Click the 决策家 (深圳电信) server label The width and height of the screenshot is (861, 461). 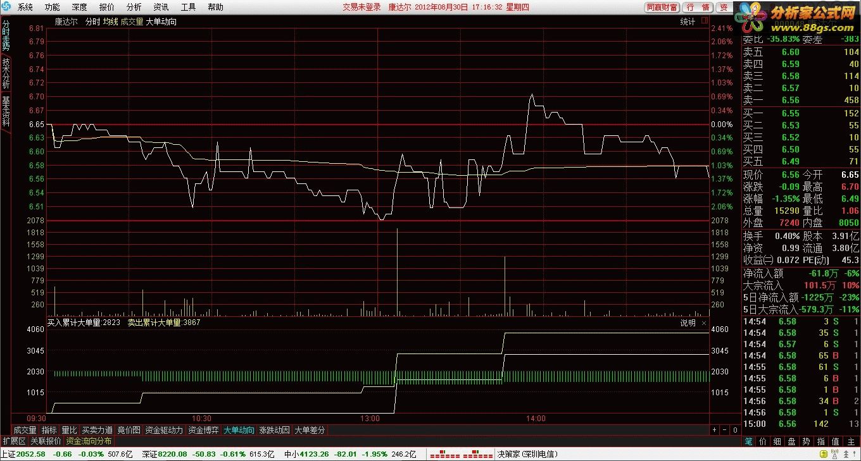coord(527,454)
